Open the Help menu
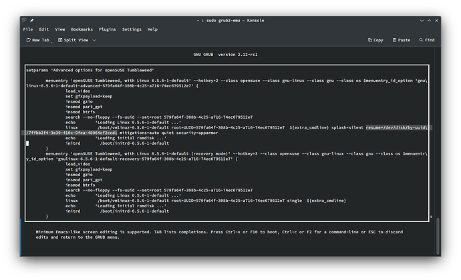The height and width of the screenshot is (280, 461). coord(152,29)
